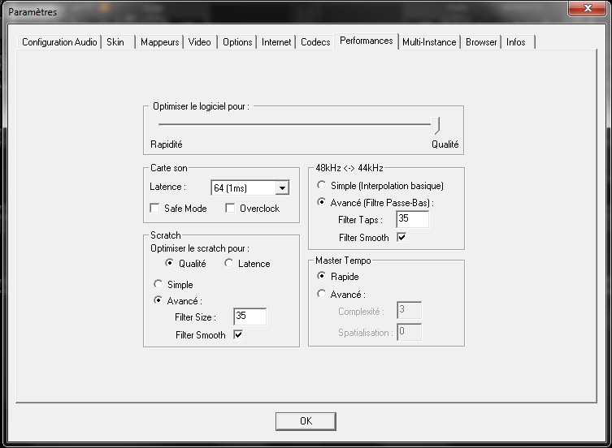Click the Rapidité/Qualité optimization slider handle

tap(437, 125)
